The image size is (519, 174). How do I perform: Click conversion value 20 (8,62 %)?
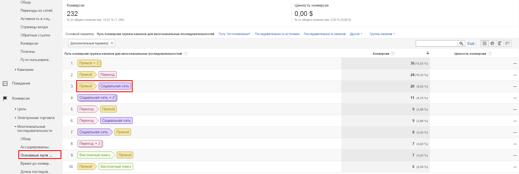419,86
